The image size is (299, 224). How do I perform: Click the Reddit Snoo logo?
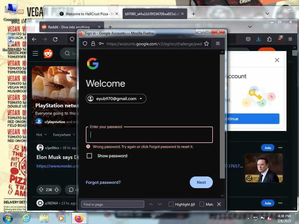click(48, 53)
